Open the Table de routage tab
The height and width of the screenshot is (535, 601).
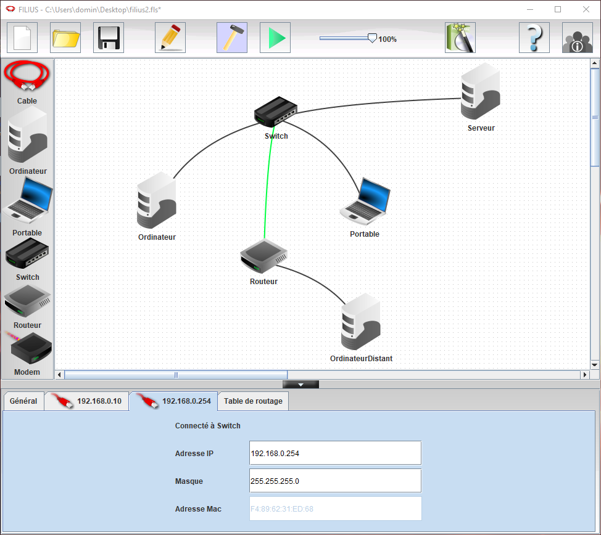253,401
